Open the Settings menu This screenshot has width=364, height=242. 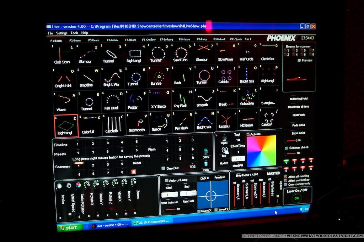(x=61, y=33)
